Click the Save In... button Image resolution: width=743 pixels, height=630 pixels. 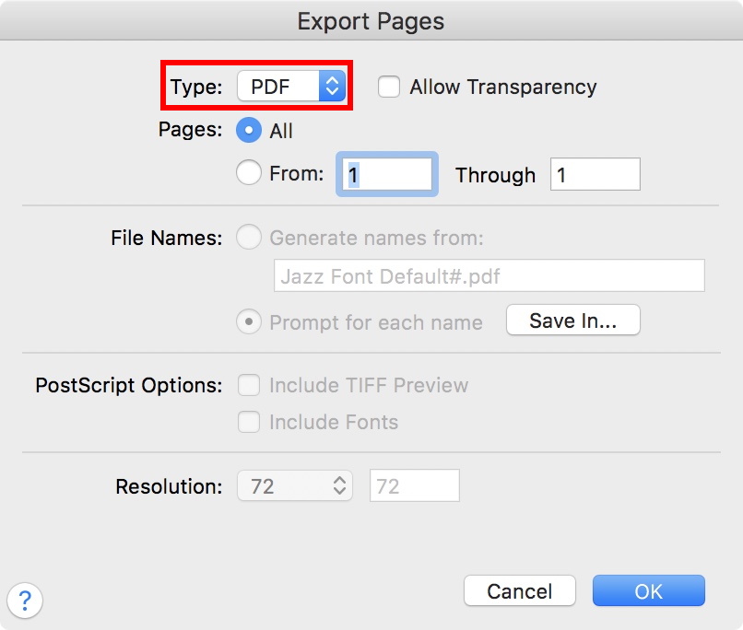(572, 321)
